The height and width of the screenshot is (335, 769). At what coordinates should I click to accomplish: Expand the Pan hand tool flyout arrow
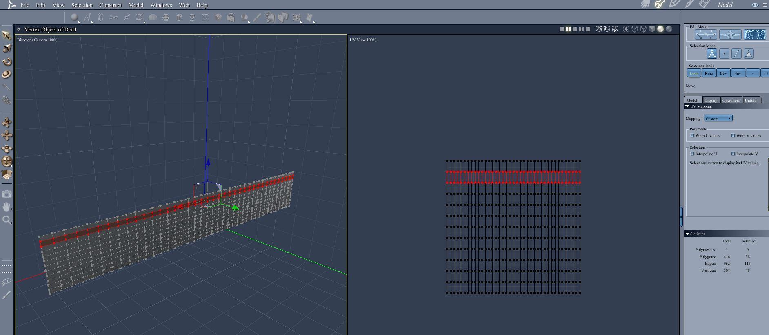pyautogui.click(x=12, y=209)
